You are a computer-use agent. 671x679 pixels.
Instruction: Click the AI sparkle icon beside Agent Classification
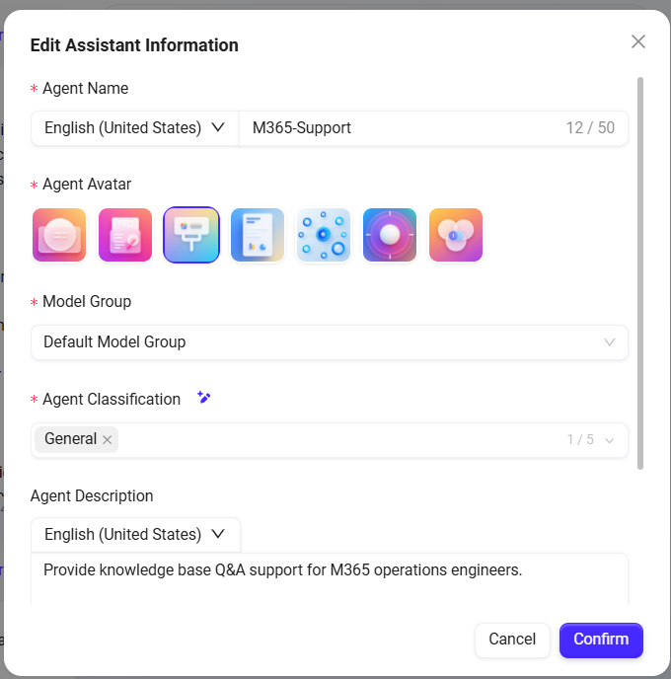pyautogui.click(x=203, y=398)
